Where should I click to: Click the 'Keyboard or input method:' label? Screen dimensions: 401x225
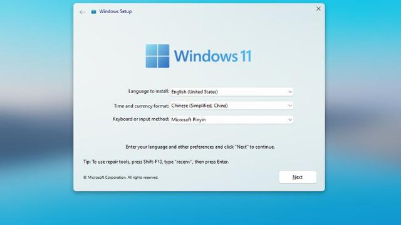pos(140,119)
